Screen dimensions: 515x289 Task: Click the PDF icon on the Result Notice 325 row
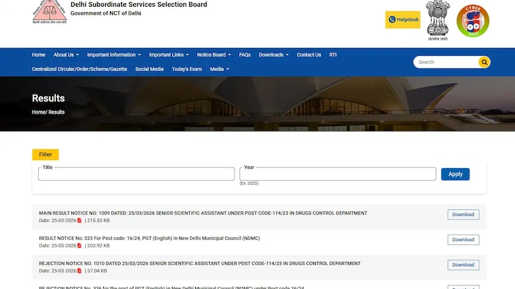click(x=79, y=246)
